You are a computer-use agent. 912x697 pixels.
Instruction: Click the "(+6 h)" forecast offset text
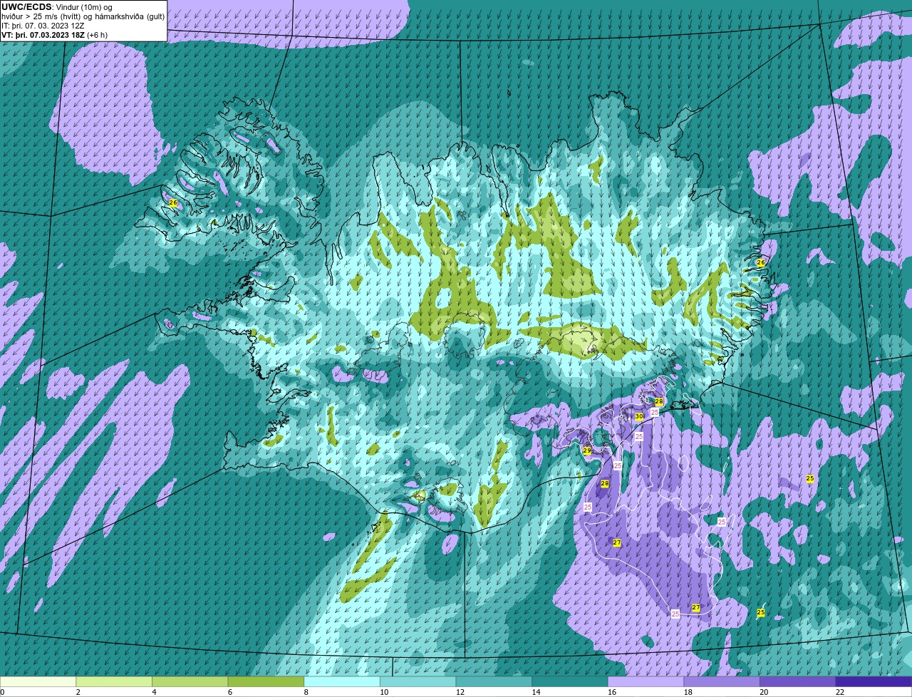pyautogui.click(x=98, y=34)
